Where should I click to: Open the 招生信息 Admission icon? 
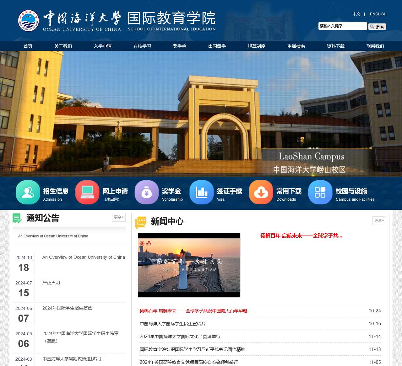[28, 192]
